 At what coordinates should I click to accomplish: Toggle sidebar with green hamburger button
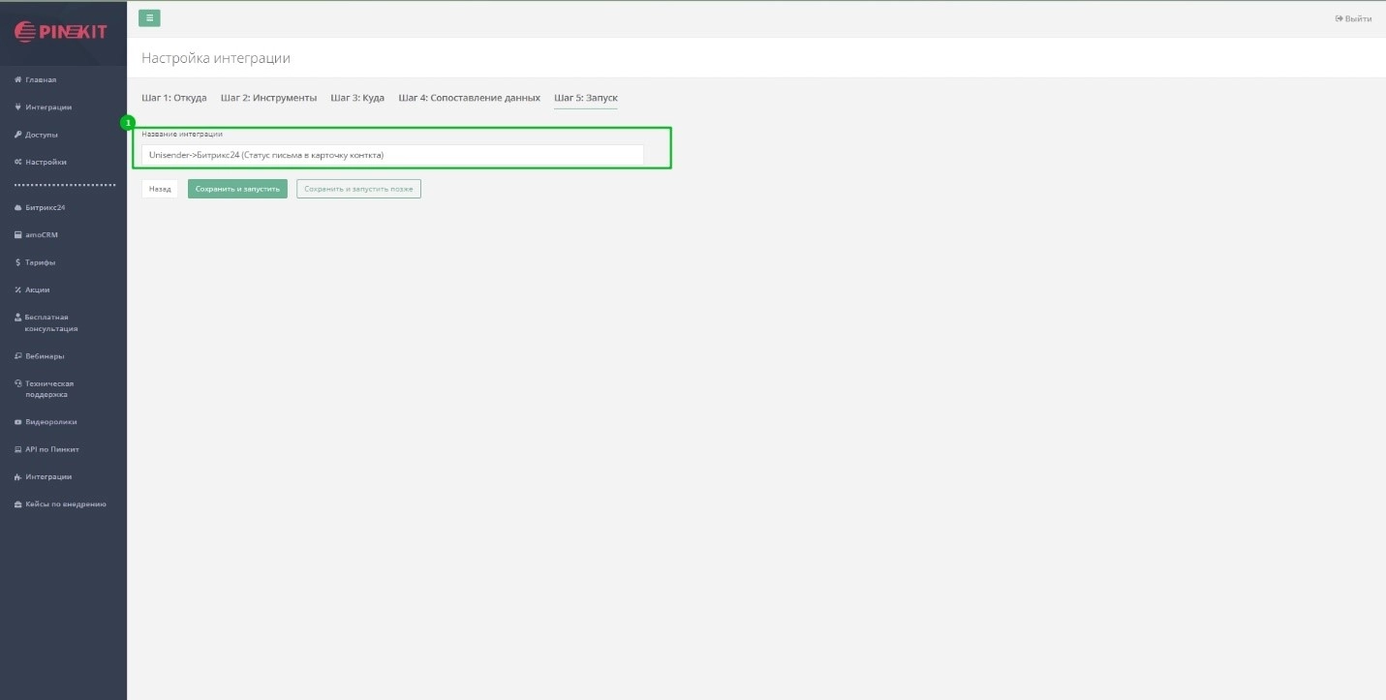(x=149, y=17)
